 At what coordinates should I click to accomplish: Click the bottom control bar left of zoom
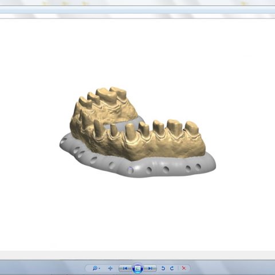click(x=42, y=268)
